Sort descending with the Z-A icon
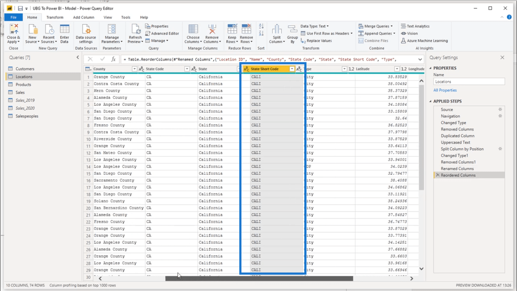The height and width of the screenshot is (291, 517). pos(261,33)
